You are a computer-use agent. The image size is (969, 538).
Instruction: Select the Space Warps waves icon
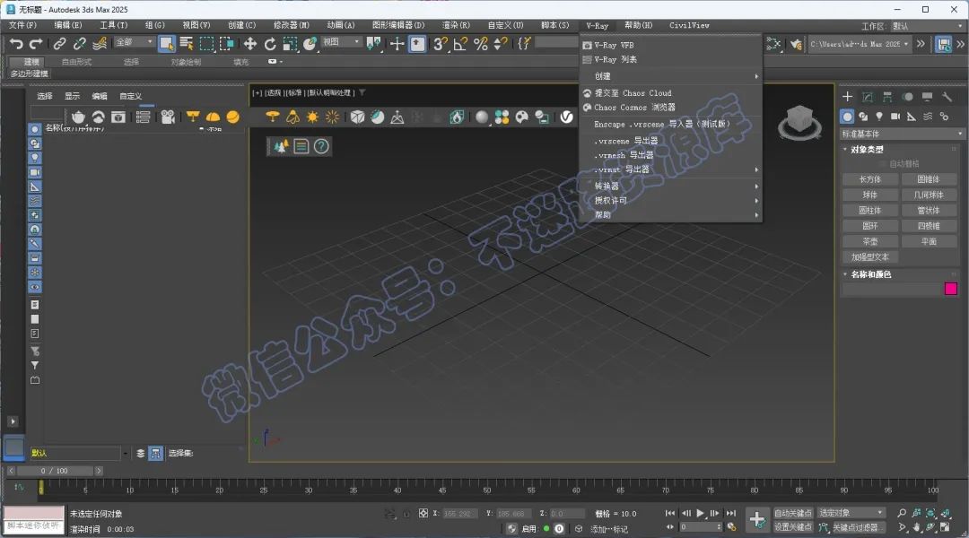tap(928, 117)
